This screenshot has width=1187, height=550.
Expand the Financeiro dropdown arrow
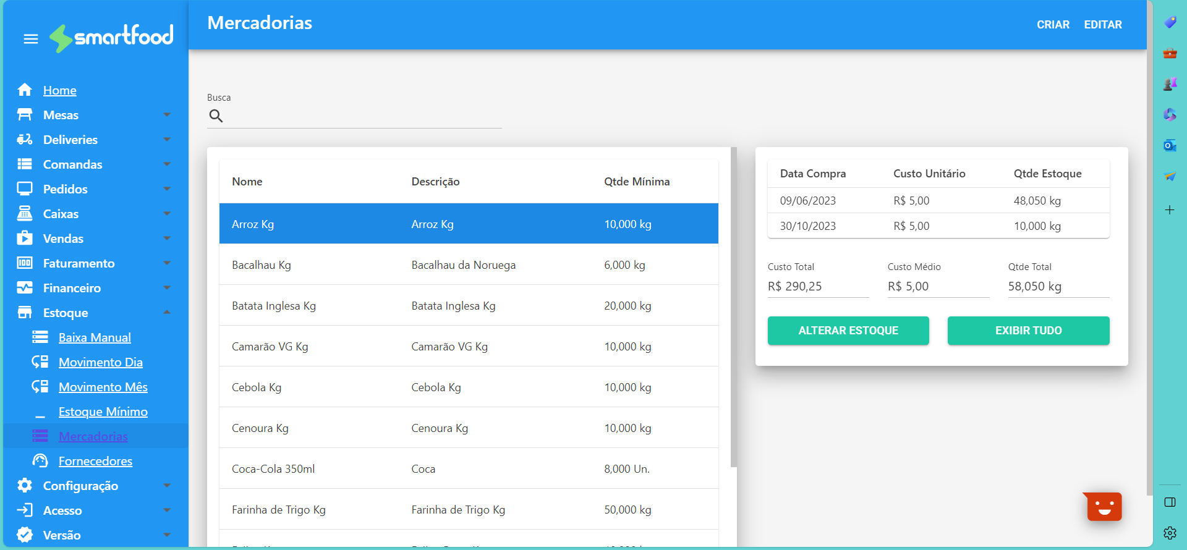point(167,288)
